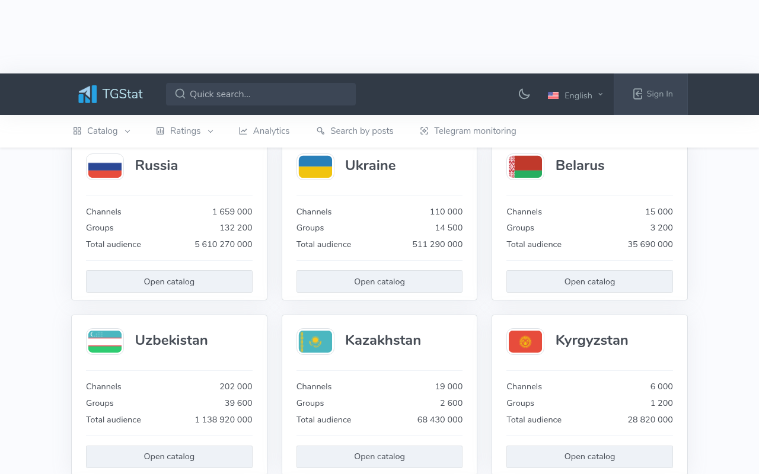Click the Uzbekistan flag icon

(x=105, y=342)
